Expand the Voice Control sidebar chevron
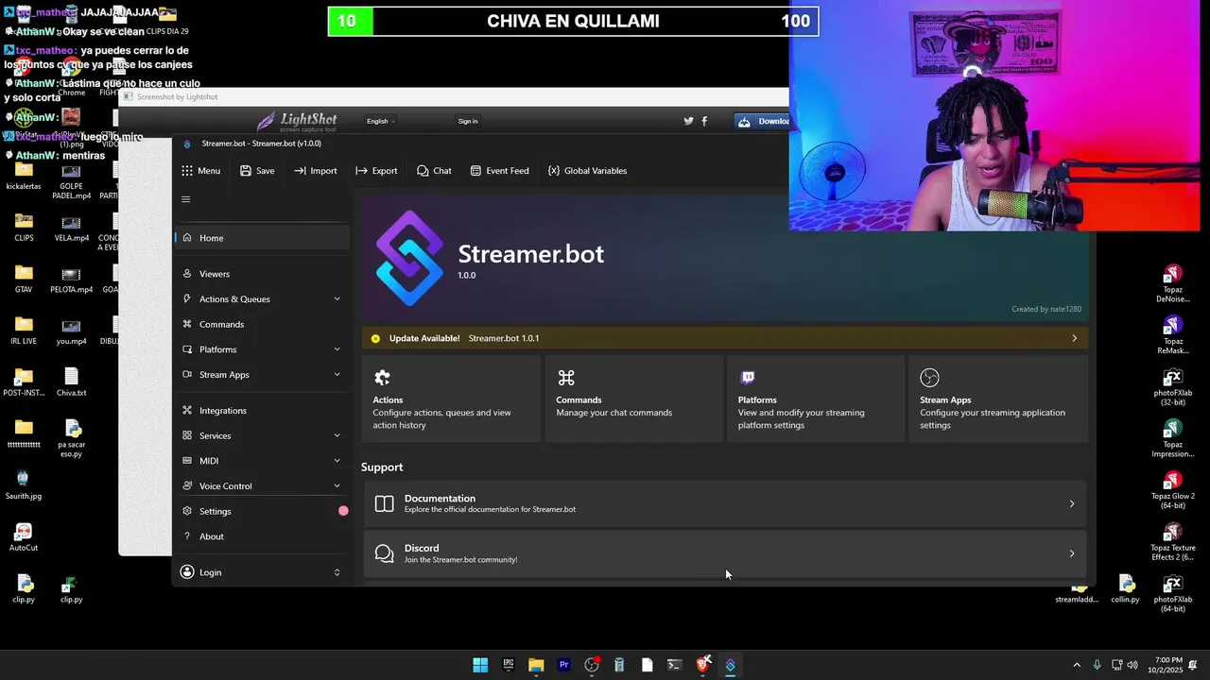Screen dimensions: 1210x680 pos(337,486)
